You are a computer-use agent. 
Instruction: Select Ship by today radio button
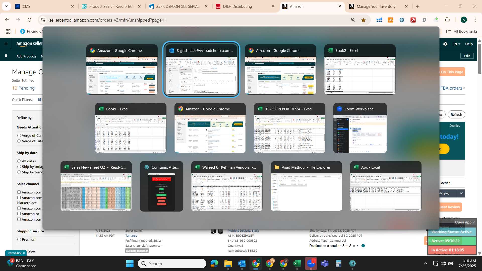[19, 167]
